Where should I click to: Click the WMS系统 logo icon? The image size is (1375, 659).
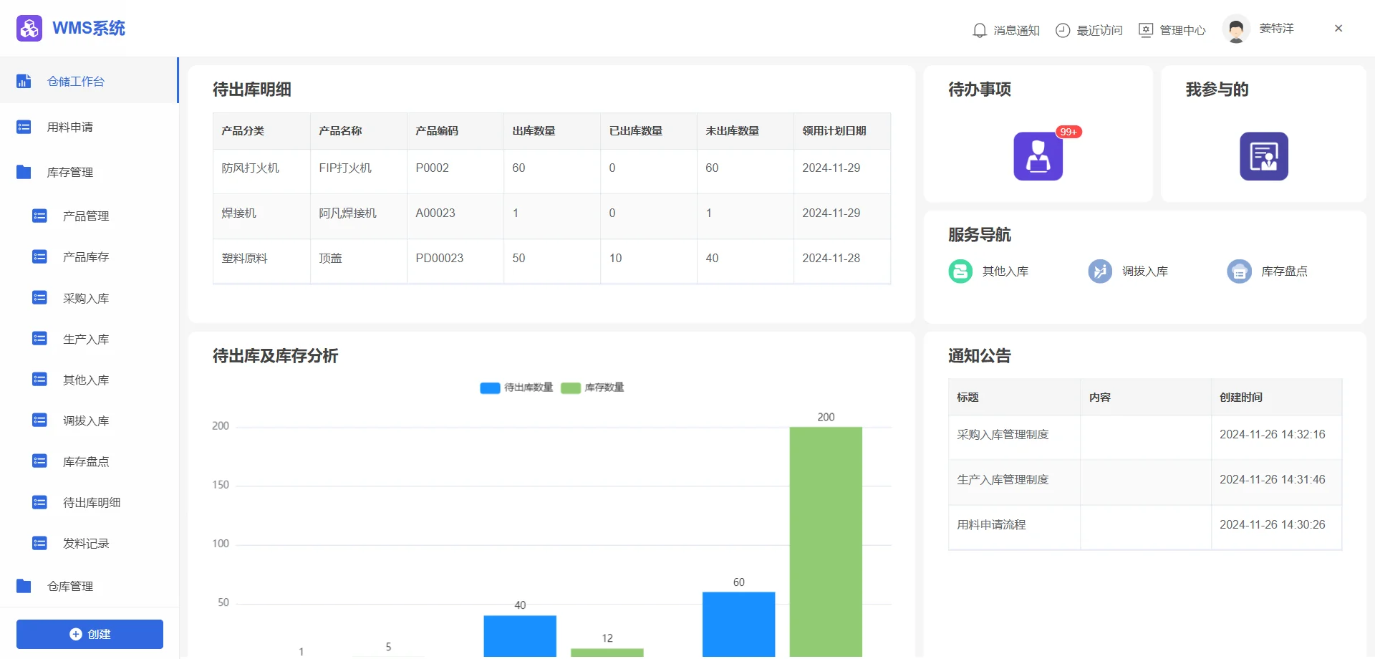pyautogui.click(x=29, y=29)
